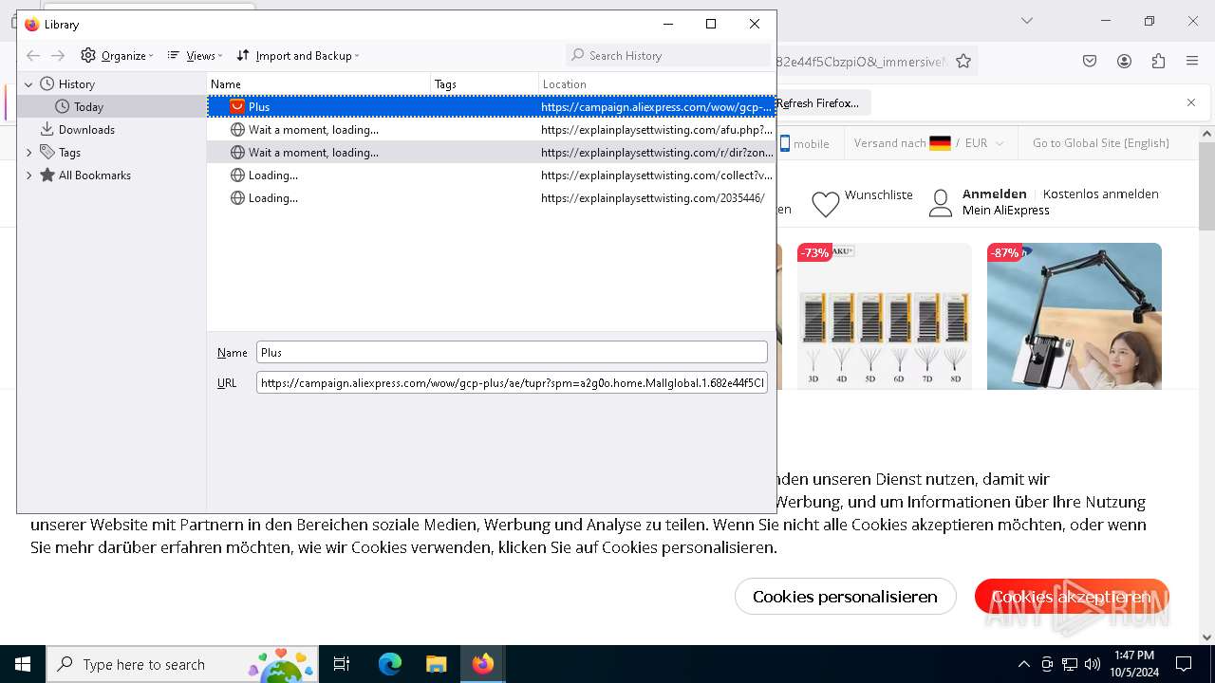Click the Refresh Firefox button
The image size is (1215, 683).
pos(819,103)
